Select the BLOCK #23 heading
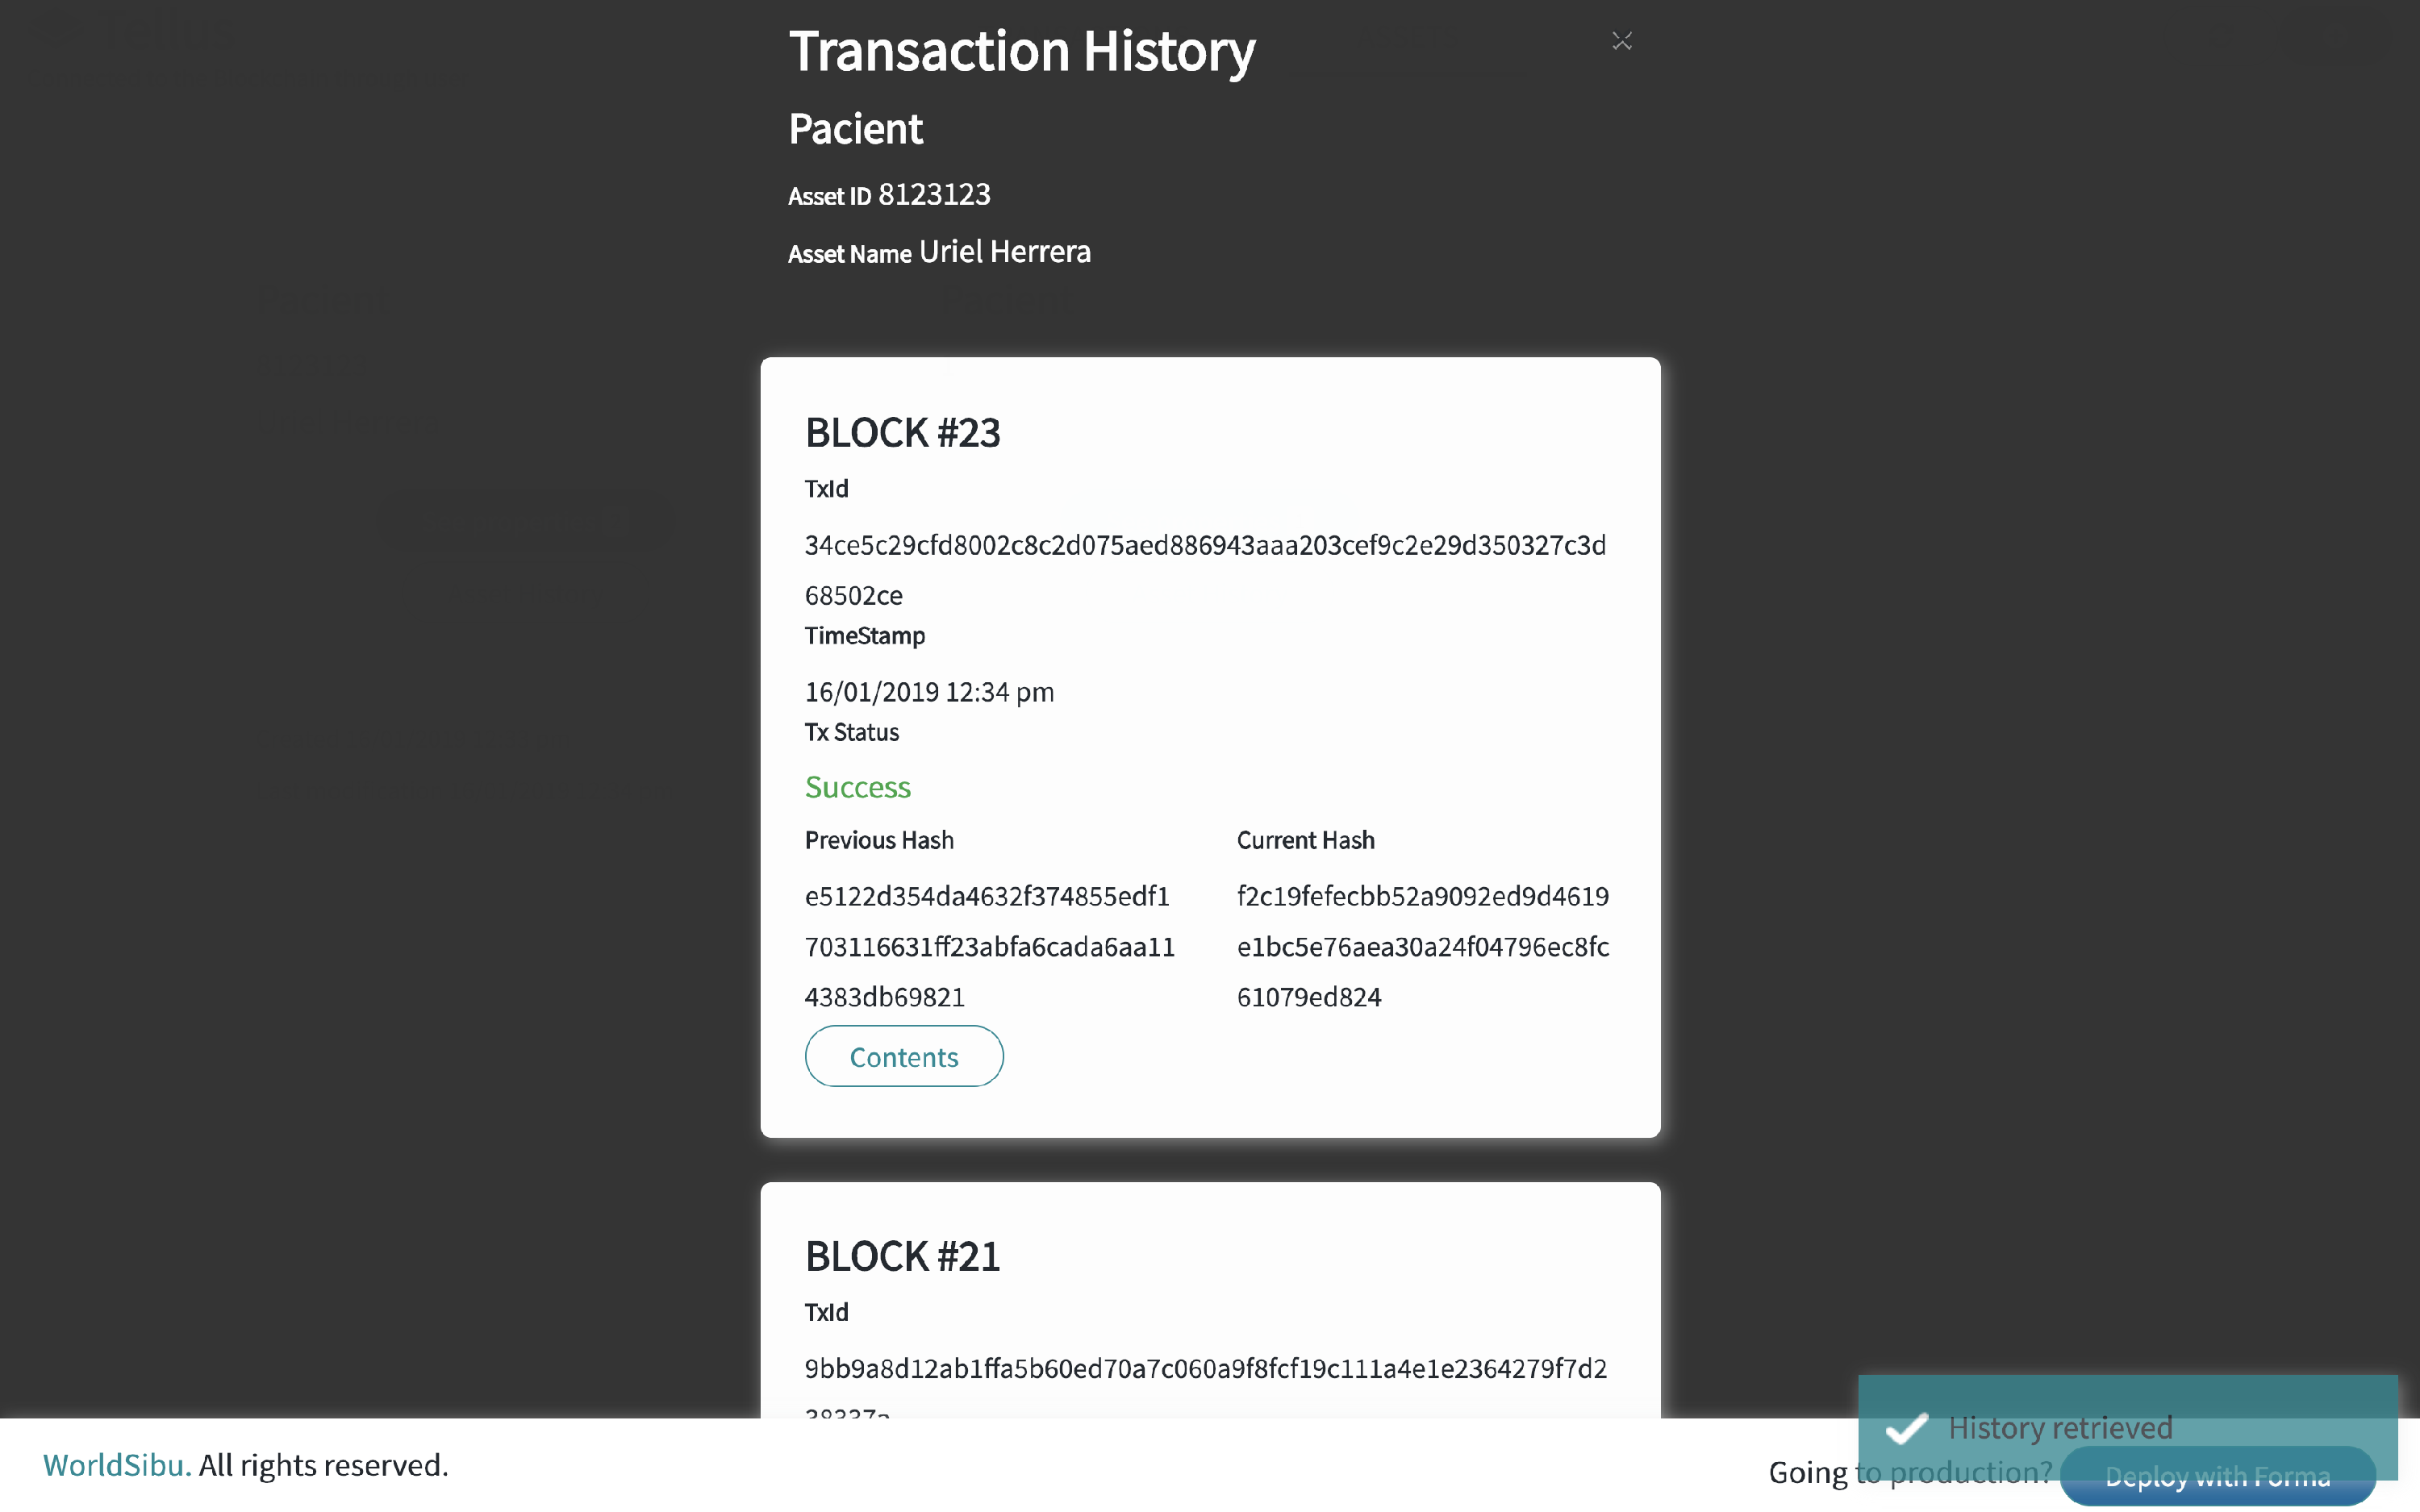Image resolution: width=2420 pixels, height=1512 pixels. [902, 433]
